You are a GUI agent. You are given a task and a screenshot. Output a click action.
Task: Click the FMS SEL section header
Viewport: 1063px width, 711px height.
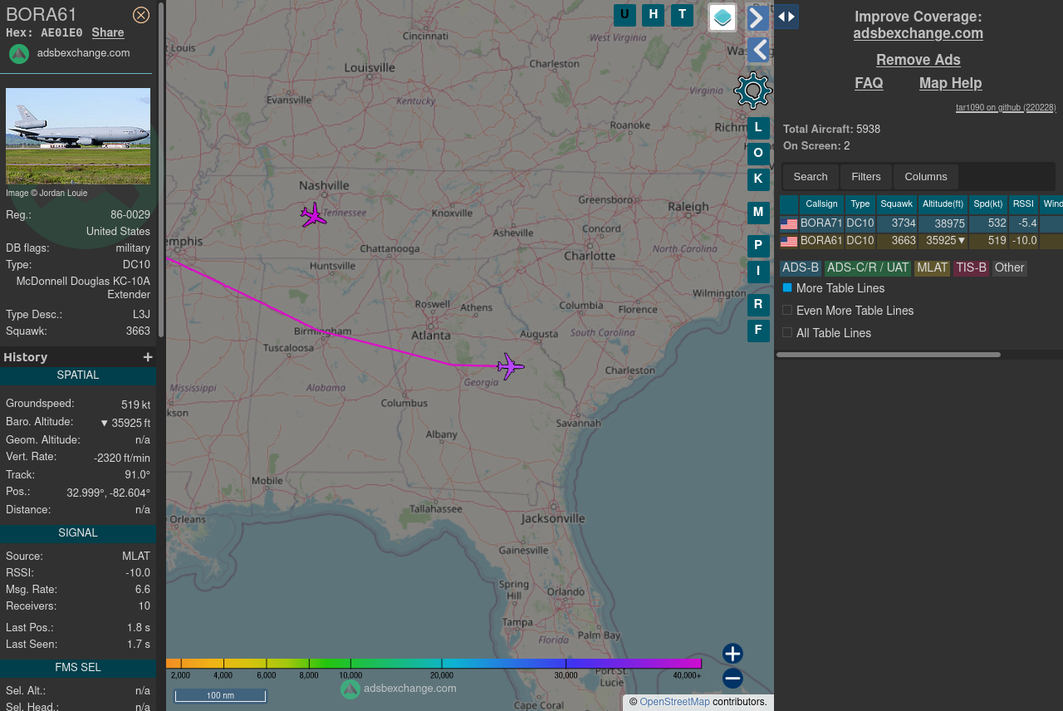coord(78,668)
